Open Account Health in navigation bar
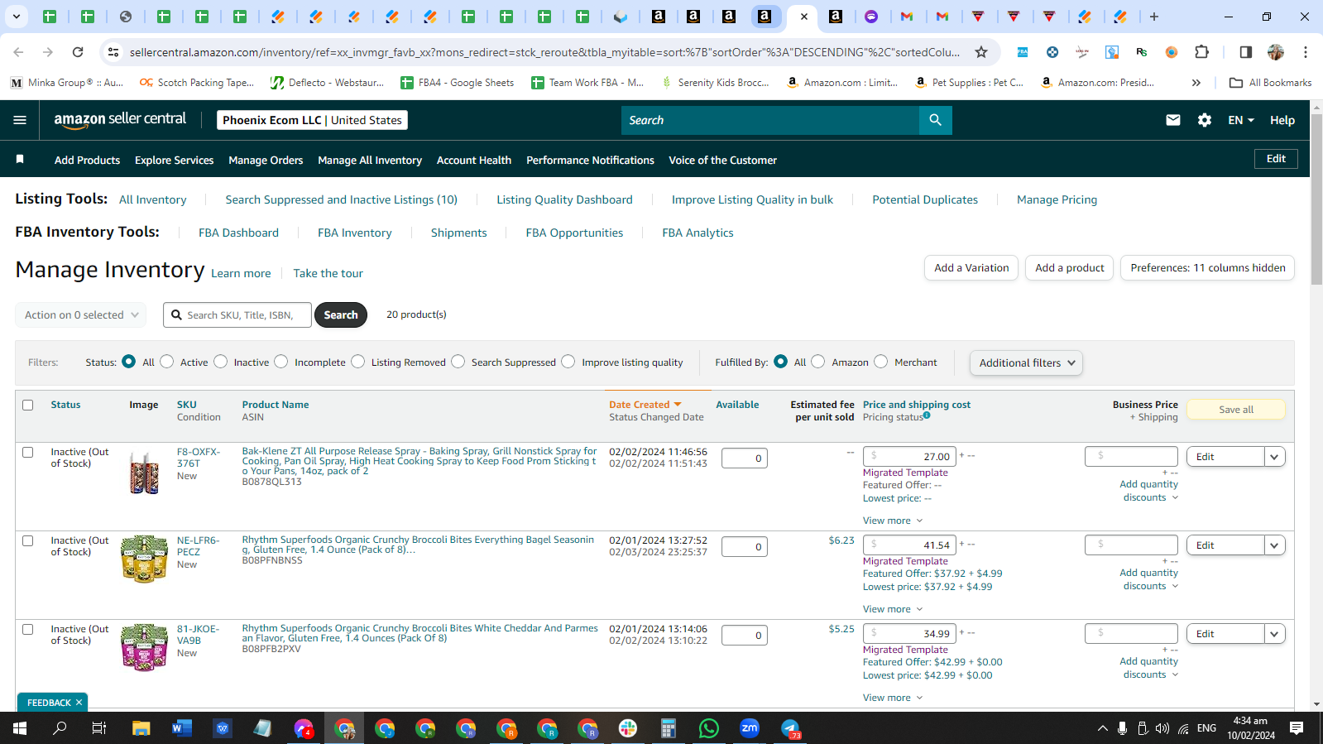This screenshot has height=744, width=1323. (x=474, y=160)
